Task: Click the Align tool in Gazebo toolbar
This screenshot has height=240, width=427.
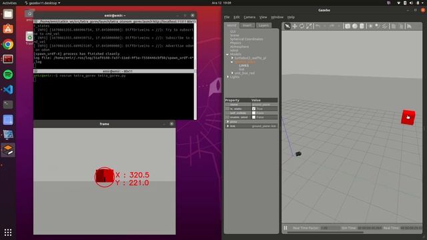Action: click(409, 26)
